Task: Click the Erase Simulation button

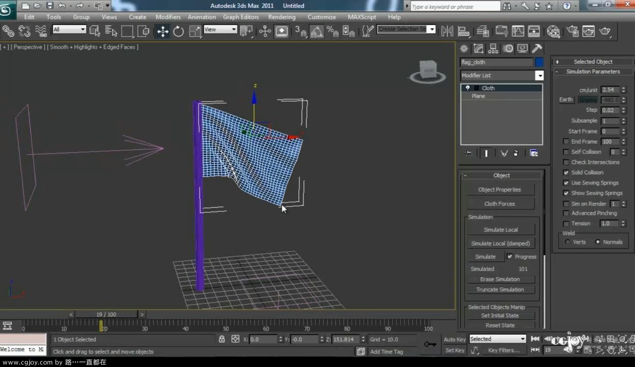Action: tap(500, 279)
